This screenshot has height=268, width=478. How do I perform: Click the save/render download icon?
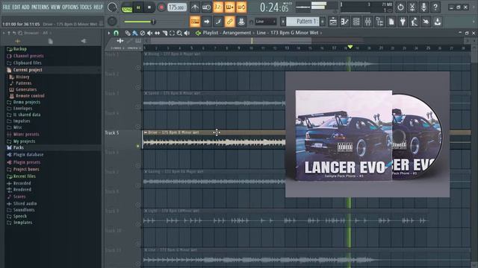pos(438,22)
